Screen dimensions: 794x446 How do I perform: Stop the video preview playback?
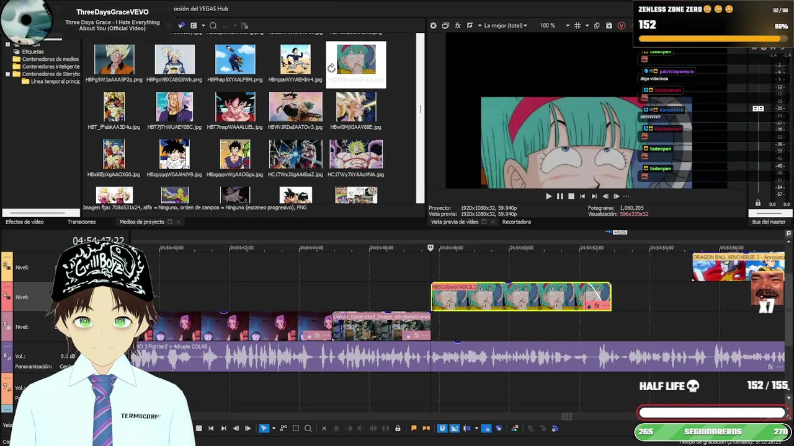[571, 196]
